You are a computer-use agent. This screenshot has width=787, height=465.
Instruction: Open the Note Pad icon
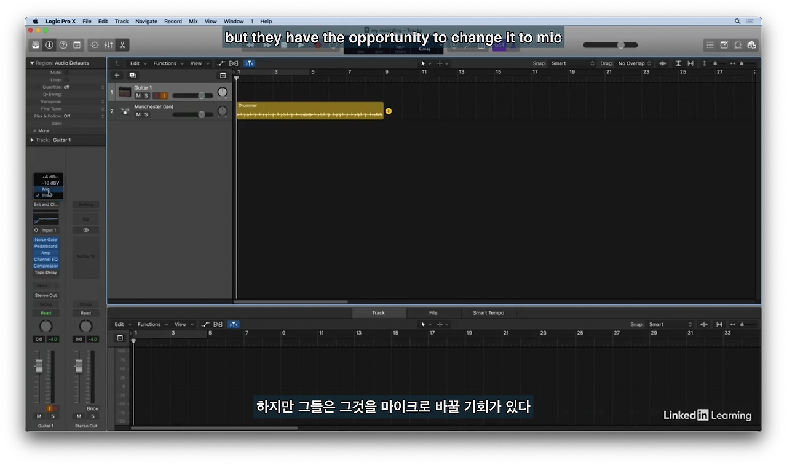pyautogui.click(x=724, y=45)
